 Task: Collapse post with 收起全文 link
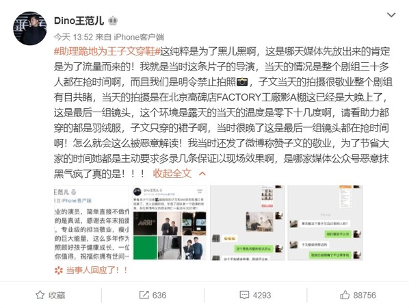pos(172,173)
